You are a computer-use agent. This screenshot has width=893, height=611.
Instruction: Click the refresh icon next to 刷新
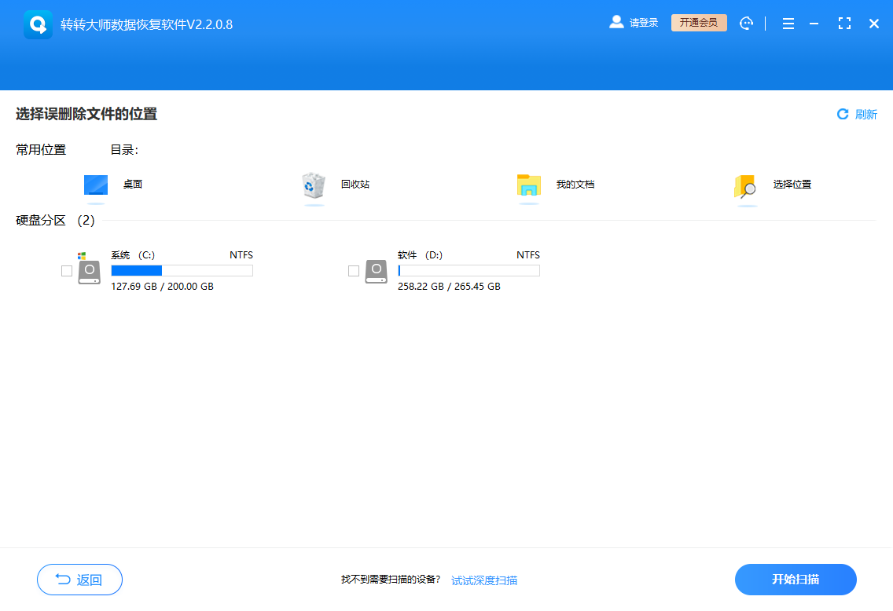[841, 114]
